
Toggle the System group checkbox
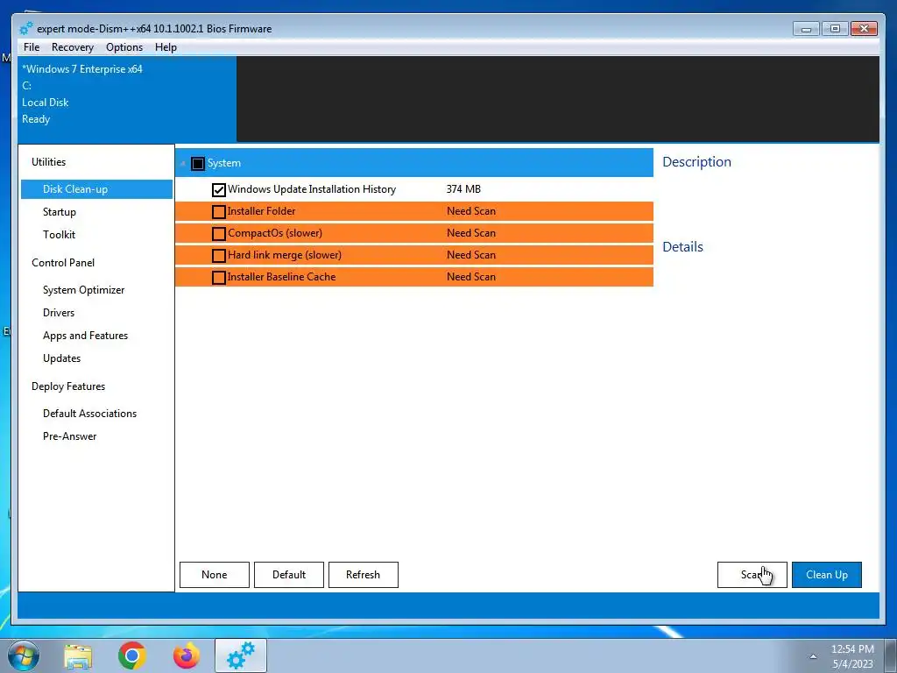point(198,164)
